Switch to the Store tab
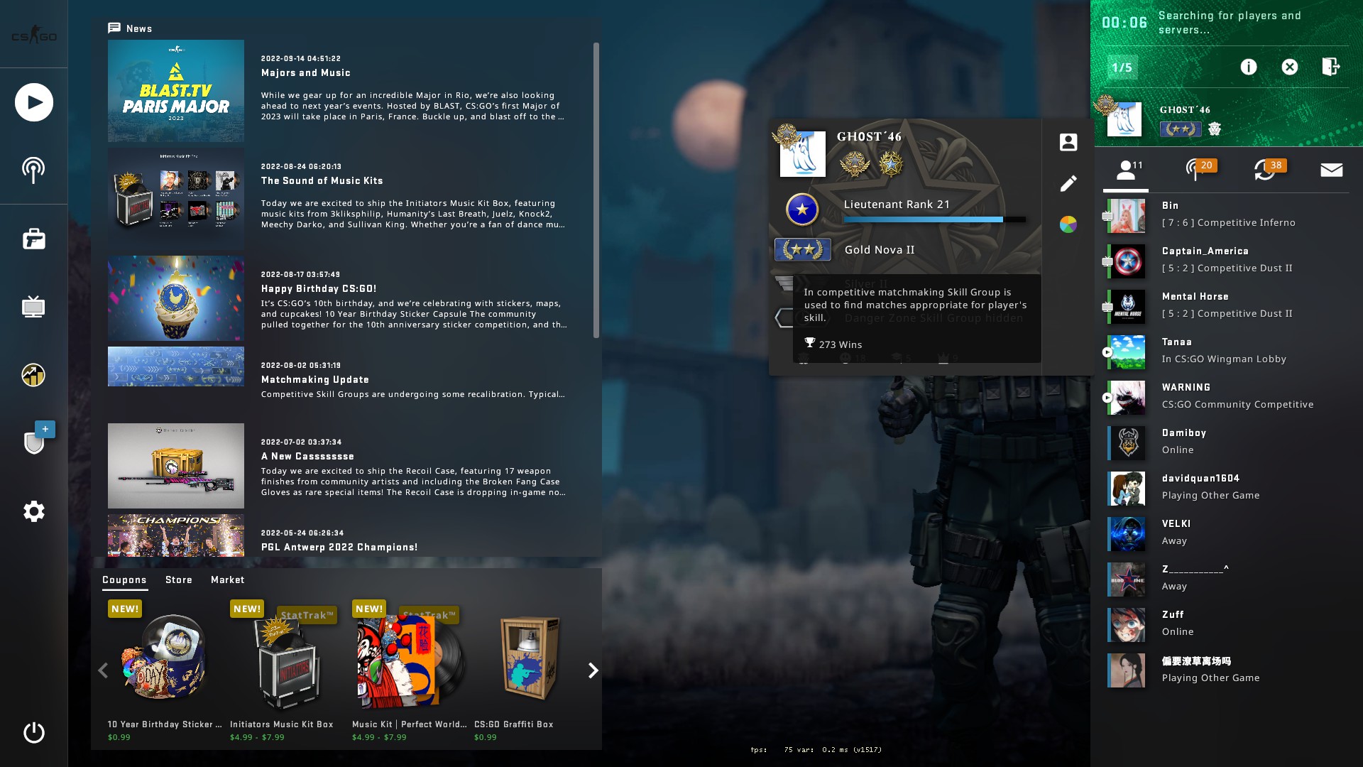 178,580
